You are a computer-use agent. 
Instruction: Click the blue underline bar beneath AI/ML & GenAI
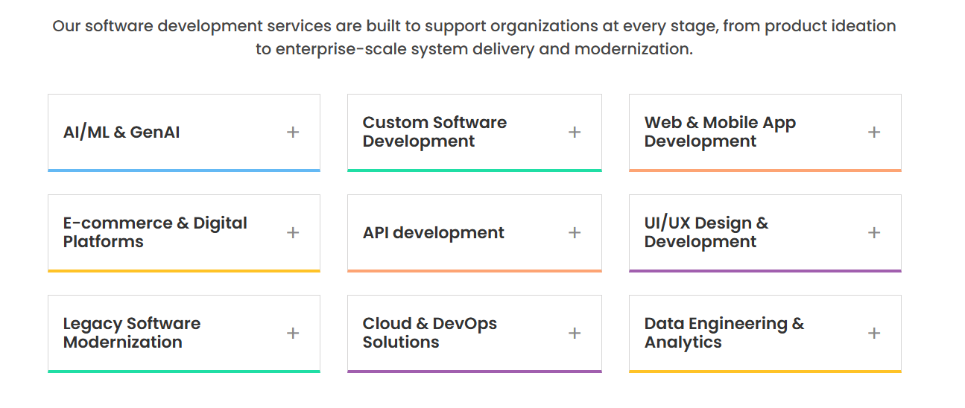click(x=183, y=170)
